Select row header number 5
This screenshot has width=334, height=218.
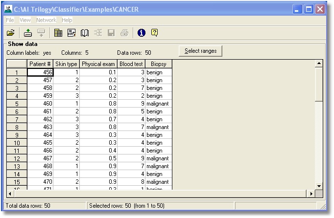pos(17,104)
